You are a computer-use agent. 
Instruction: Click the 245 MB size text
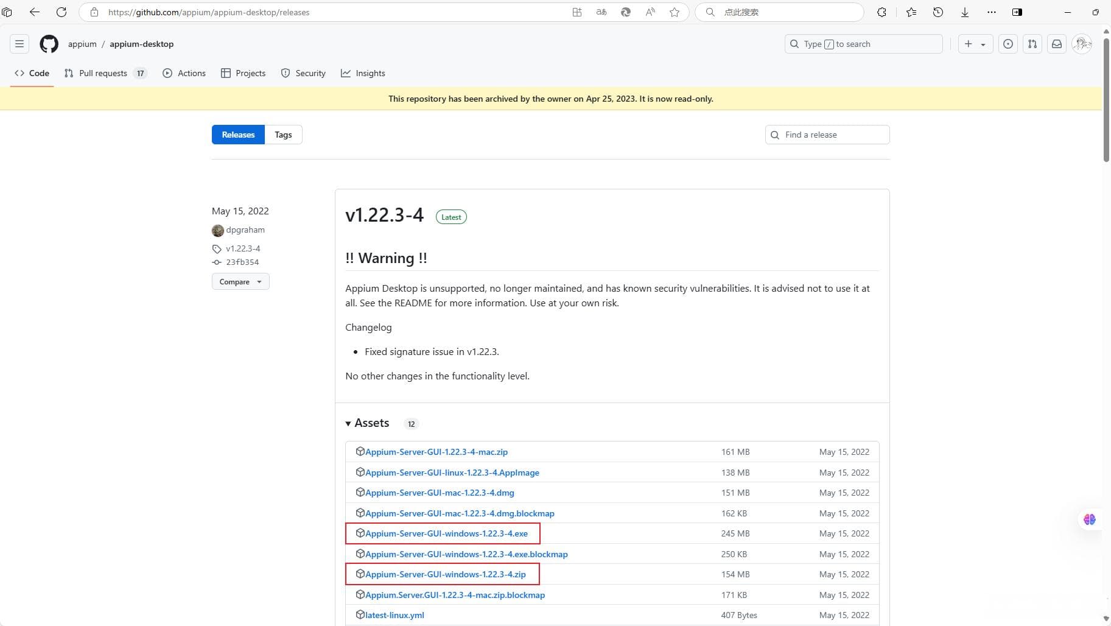click(735, 533)
